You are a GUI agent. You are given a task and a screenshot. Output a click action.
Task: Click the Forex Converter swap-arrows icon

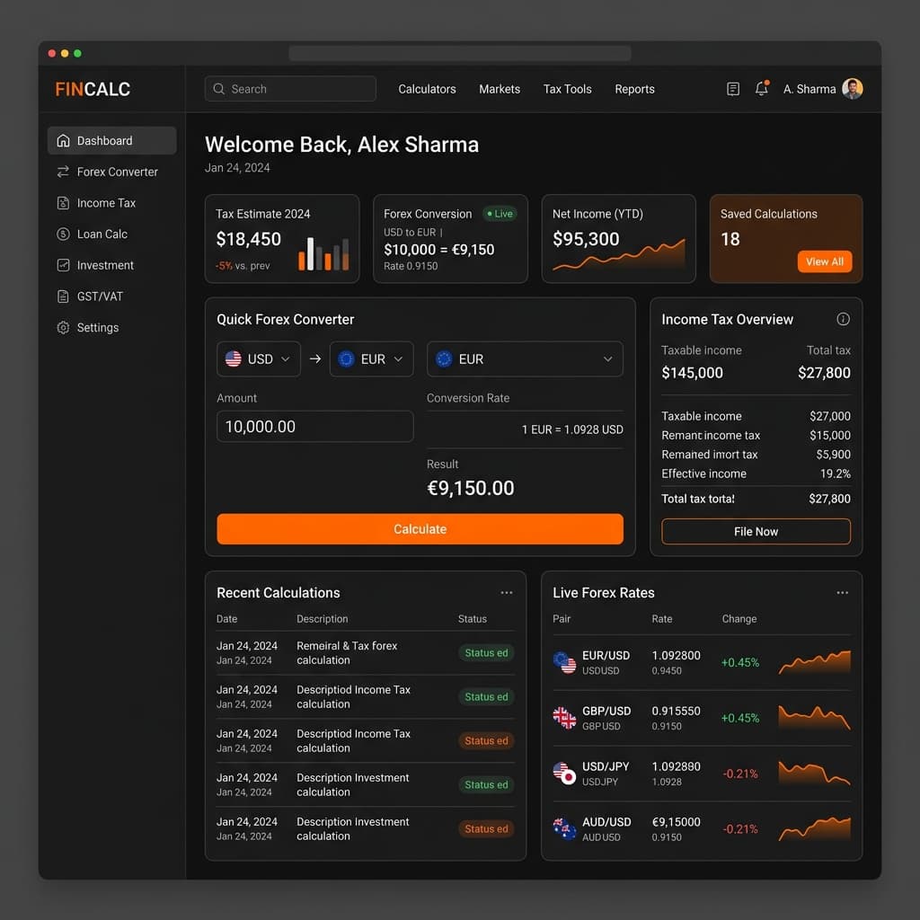tap(63, 172)
